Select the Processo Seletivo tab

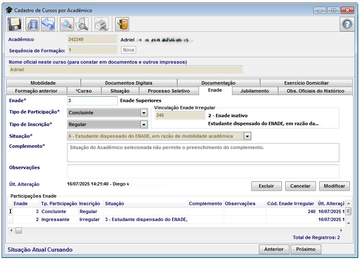pos(168,91)
